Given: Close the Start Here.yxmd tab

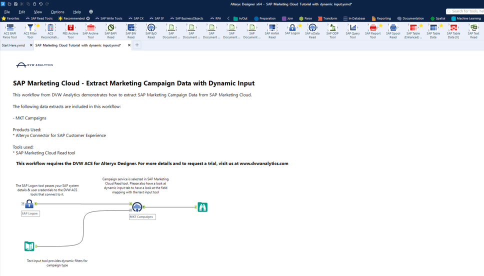Looking at the screenshot, I should tap(31, 45).
